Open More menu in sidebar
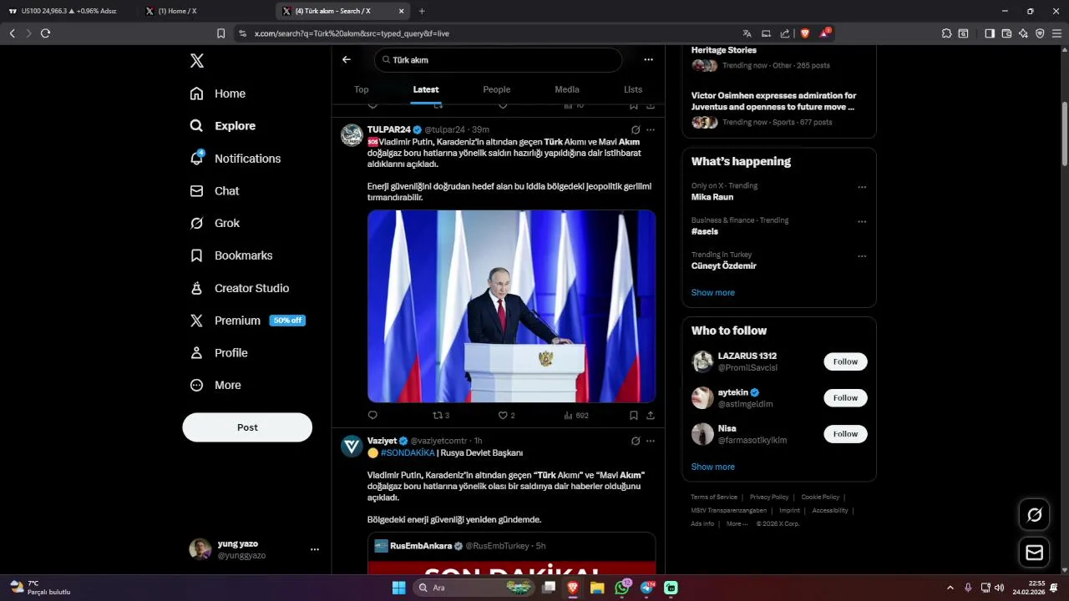This screenshot has width=1069, height=601. (215, 385)
